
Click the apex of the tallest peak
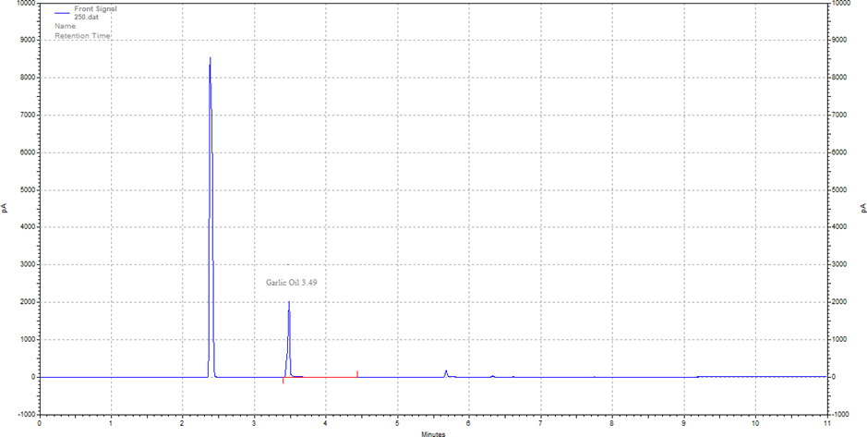pyautogui.click(x=210, y=59)
